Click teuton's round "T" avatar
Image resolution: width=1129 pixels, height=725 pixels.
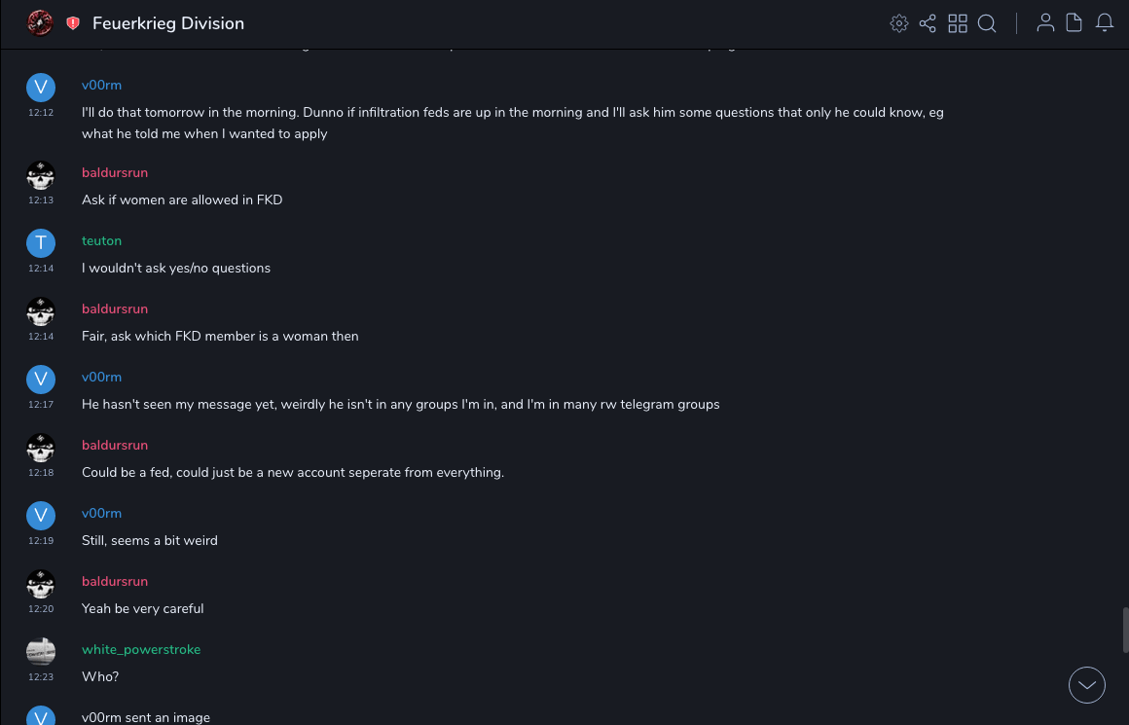pos(41,243)
